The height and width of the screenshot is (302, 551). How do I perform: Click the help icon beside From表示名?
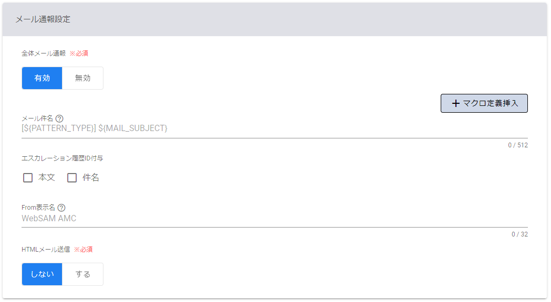61,208
